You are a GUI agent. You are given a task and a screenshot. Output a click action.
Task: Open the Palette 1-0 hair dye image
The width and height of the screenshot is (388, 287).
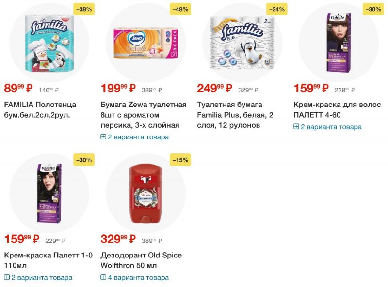pyautogui.click(x=49, y=193)
